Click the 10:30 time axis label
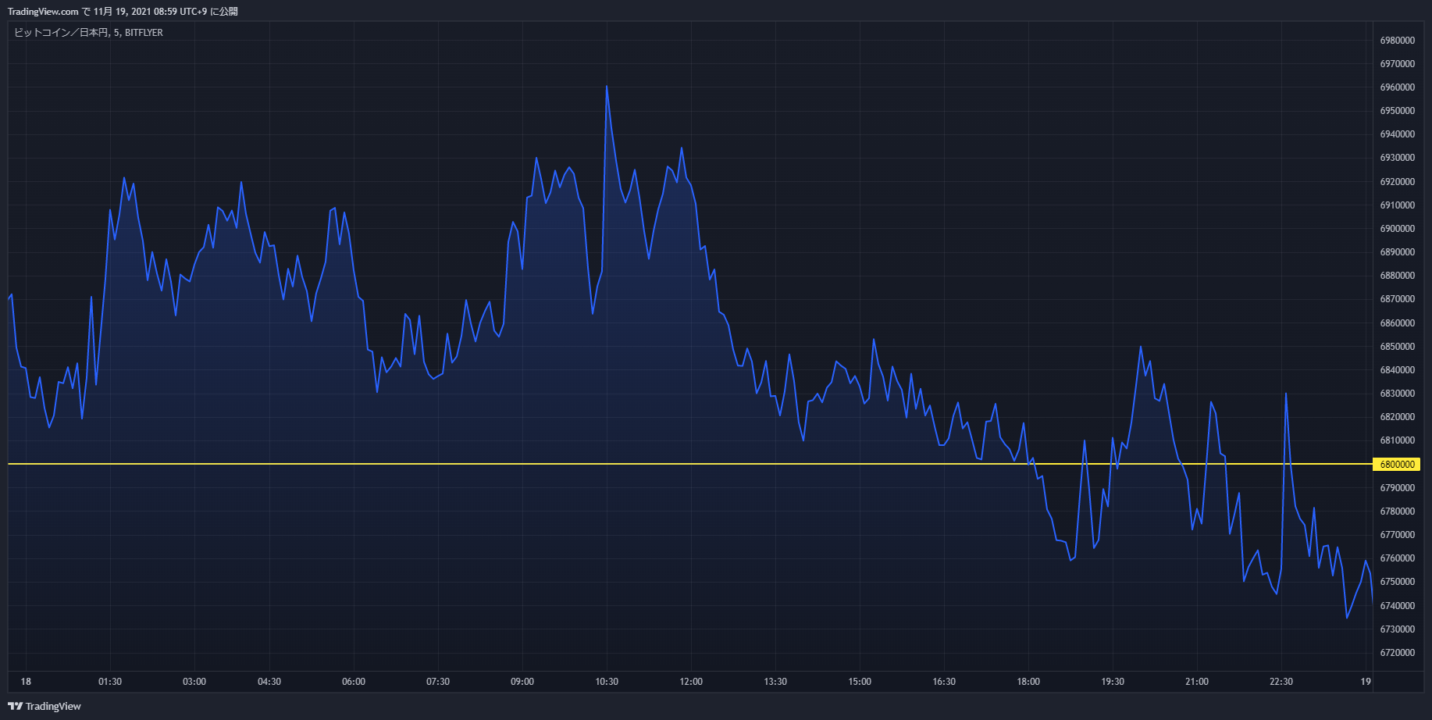Viewport: 1432px width, 720px height. (x=607, y=682)
